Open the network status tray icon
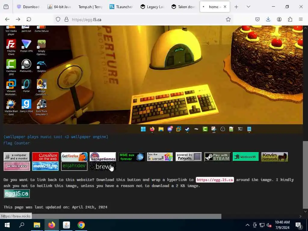The height and width of the screenshot is (231, 308). tap(262, 225)
